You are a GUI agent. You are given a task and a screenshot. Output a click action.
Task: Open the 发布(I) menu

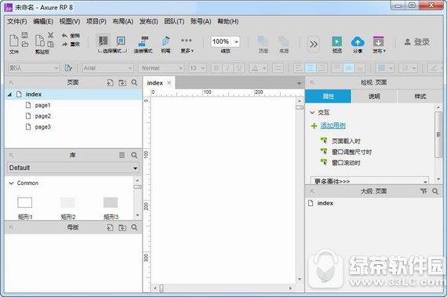tap(148, 21)
